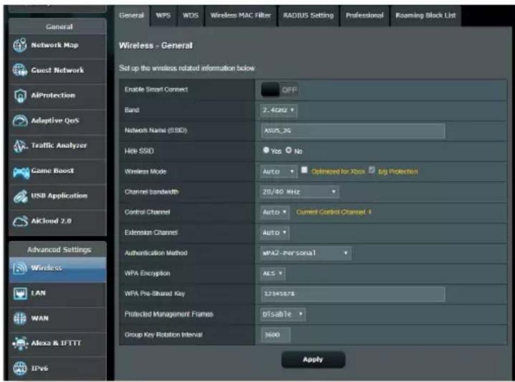
Task: Click the Guest Network icon
Action: [19, 70]
